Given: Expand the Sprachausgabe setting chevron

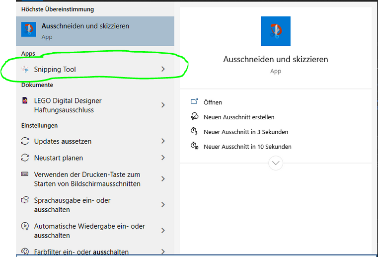Looking at the screenshot, I should click(163, 205).
